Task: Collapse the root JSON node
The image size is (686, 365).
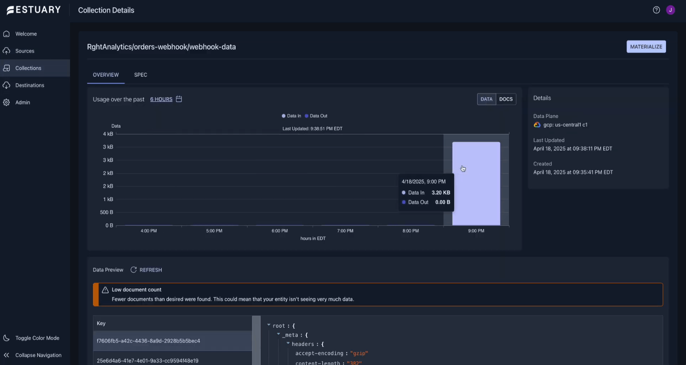Action: click(269, 325)
